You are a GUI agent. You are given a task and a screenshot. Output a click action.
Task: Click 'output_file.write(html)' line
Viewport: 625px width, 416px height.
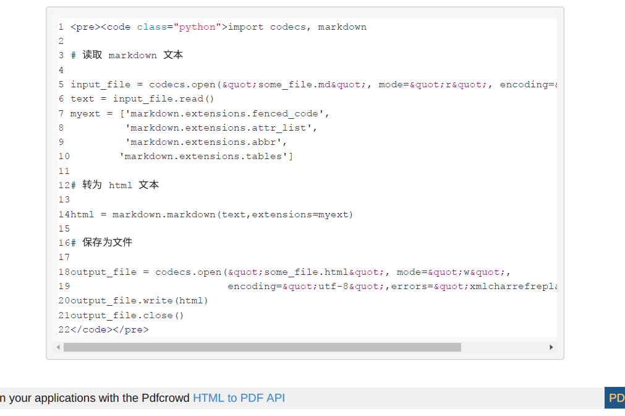pos(139,301)
